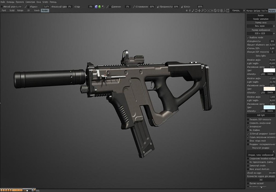Viewport: 276px width, 192px height.
Task: Switch to the Sculpt room tab
Action: coord(12,11)
